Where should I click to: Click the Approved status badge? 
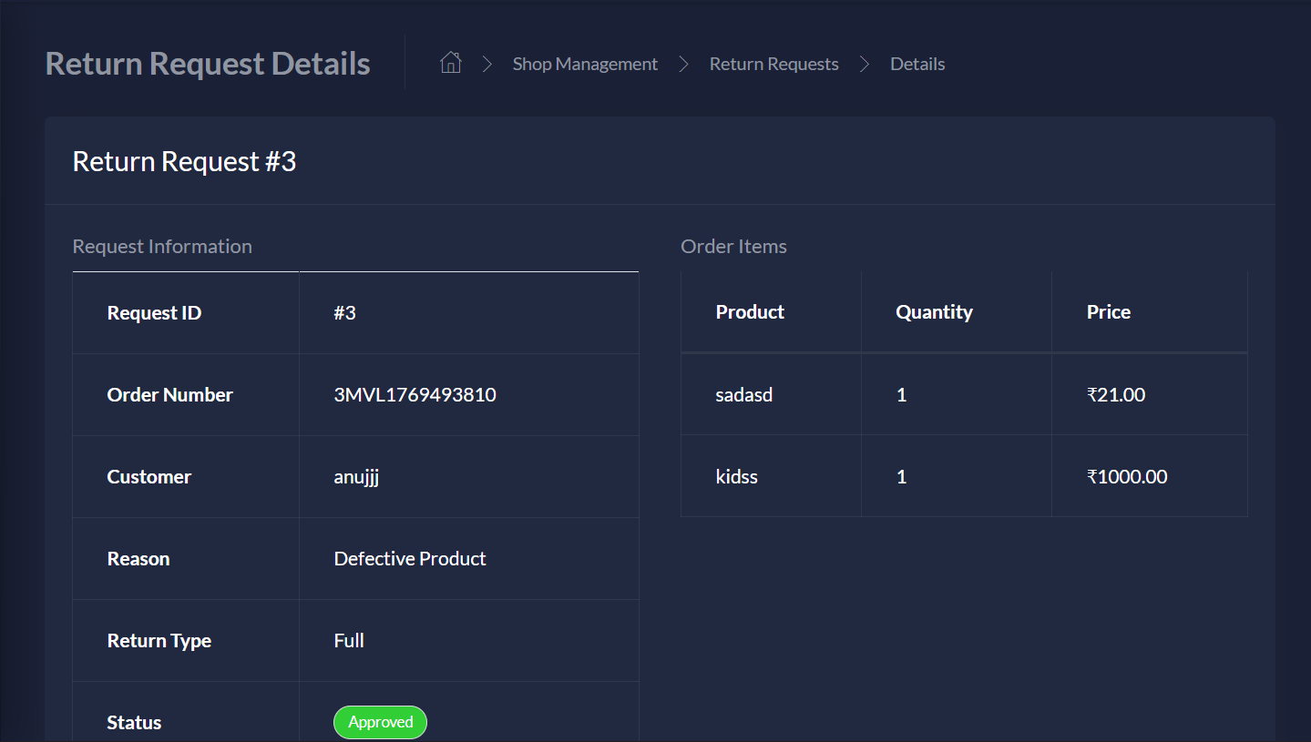(x=380, y=722)
